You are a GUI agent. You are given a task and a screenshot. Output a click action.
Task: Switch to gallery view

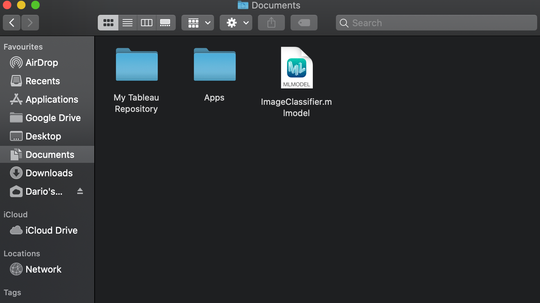(x=165, y=23)
